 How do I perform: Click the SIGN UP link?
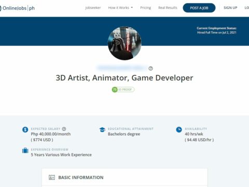point(230,8)
